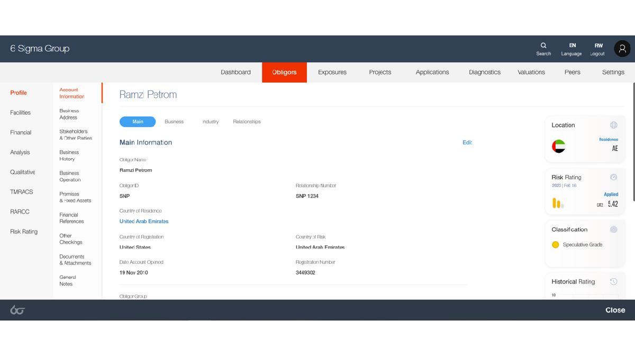Open the user profile avatar icon
This screenshot has height=357, width=635.
coord(622,49)
